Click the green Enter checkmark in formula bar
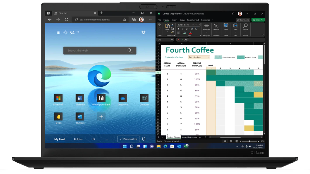Screen dimensions: 310x174 click(182, 40)
